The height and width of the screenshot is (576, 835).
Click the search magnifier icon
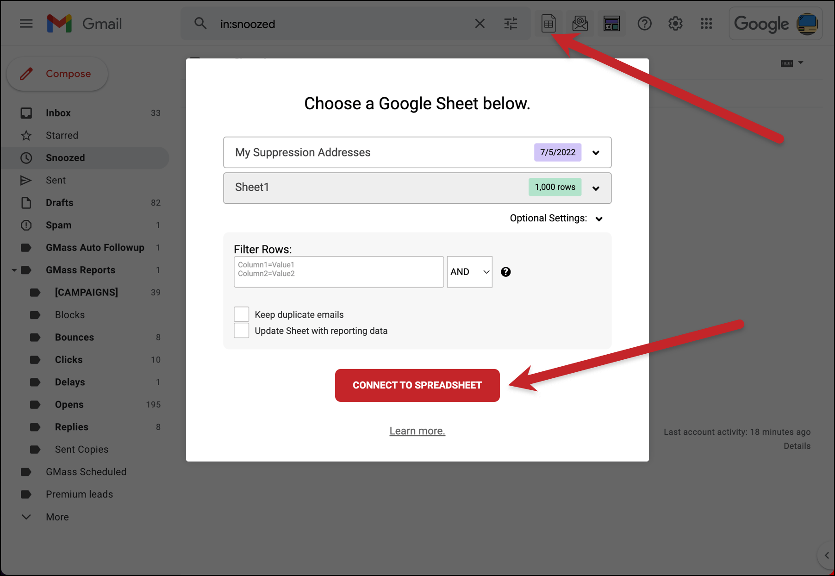coord(200,24)
